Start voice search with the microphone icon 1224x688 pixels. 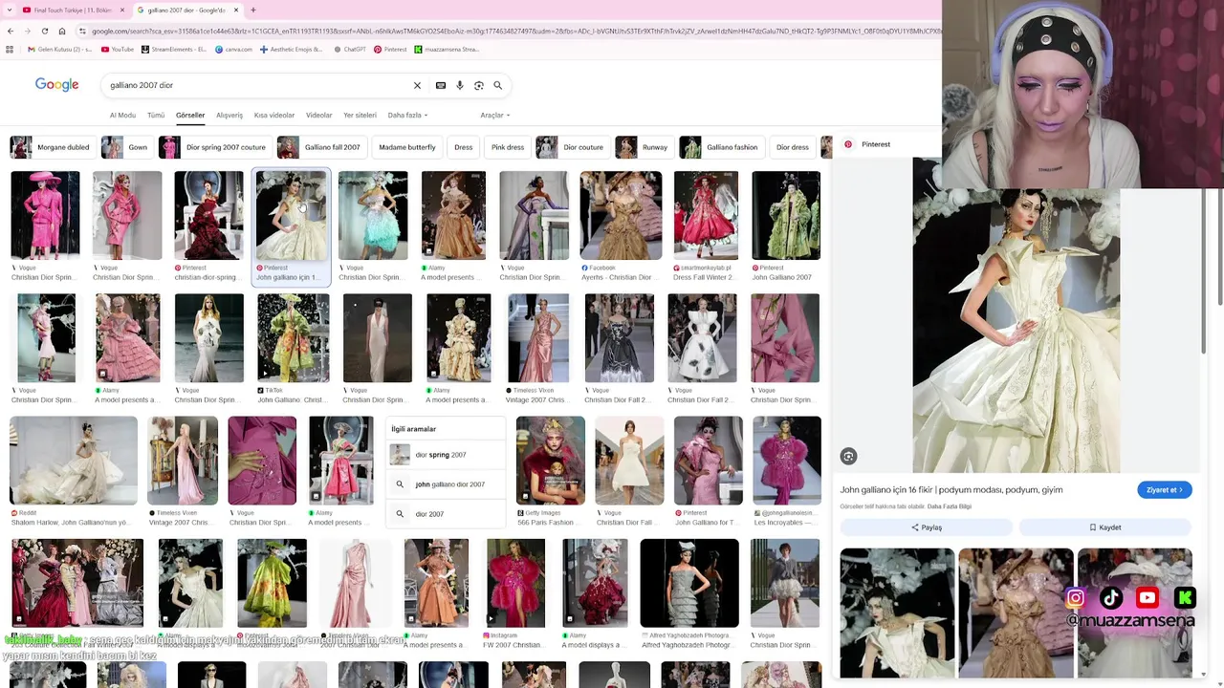click(x=460, y=85)
